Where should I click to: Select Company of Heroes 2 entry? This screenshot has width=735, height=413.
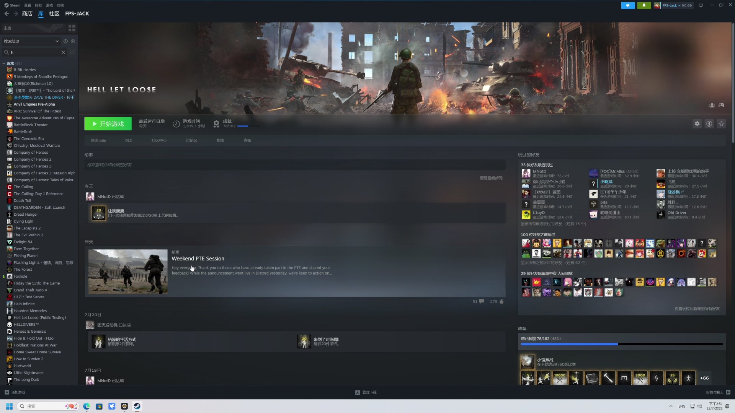click(x=32, y=159)
